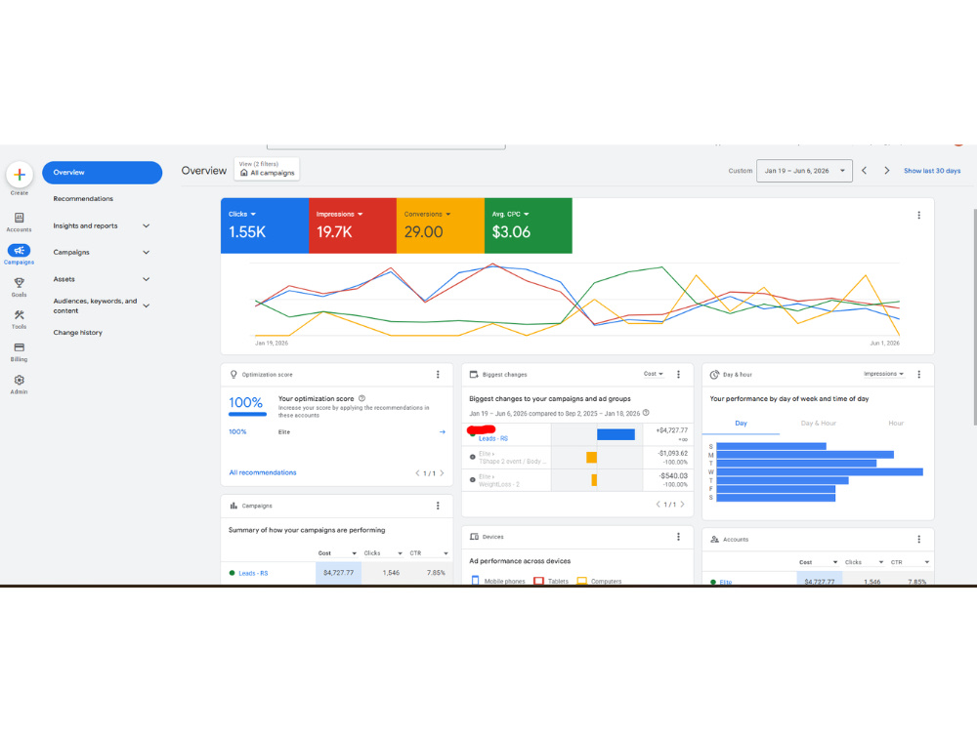The height and width of the screenshot is (732, 977).
Task: Open Leads - RS campaign in Campaigns card
Action: (253, 573)
